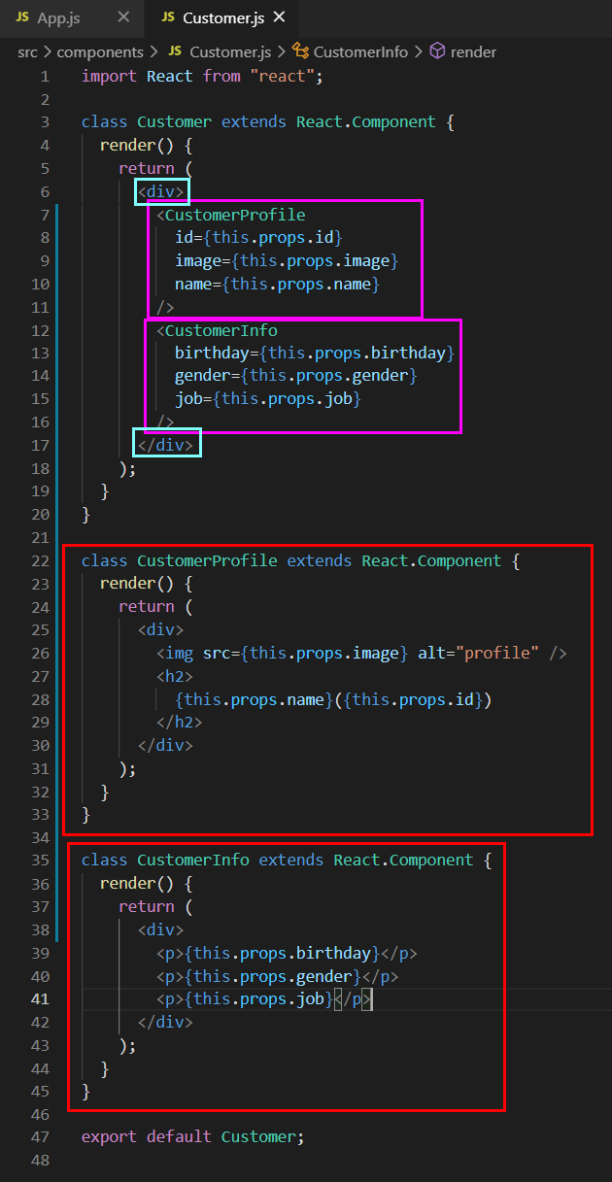This screenshot has width=612, height=1182.
Task: Click 'return (' on line 37
Action: coord(156,907)
